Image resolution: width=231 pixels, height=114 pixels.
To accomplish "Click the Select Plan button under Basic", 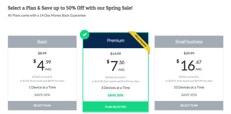I will [x=42, y=105].
